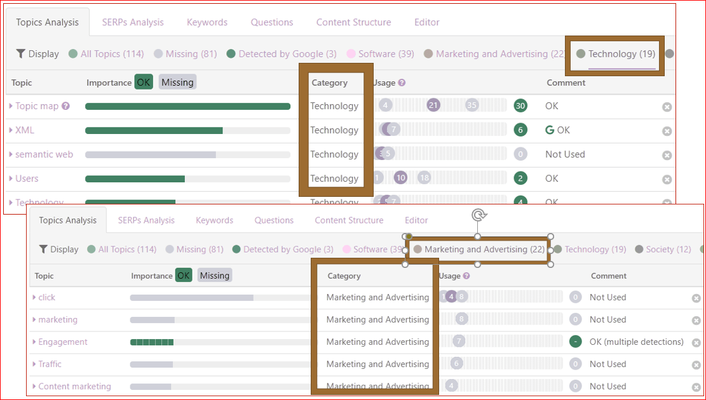Expand the semantic web topic row

pos(11,154)
